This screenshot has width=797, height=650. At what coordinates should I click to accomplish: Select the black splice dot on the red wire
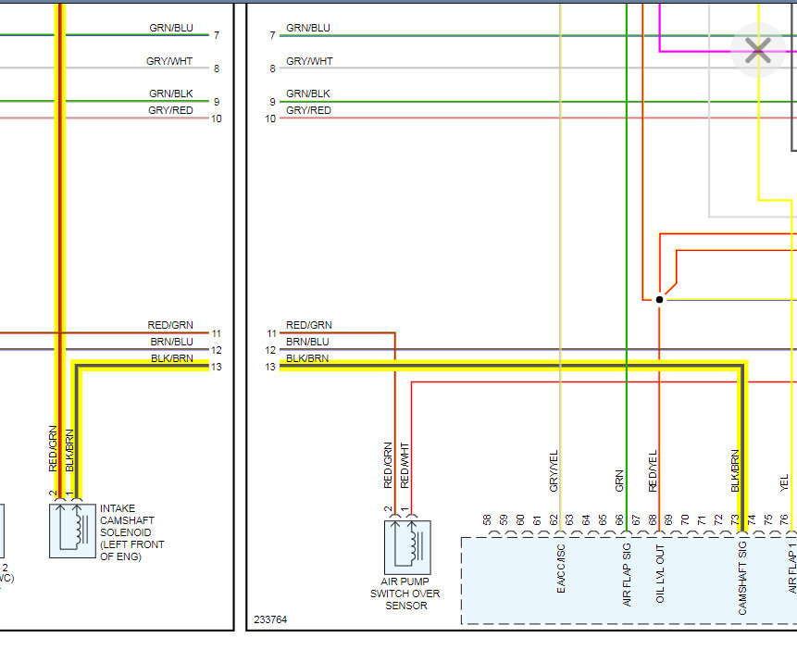[x=659, y=300]
